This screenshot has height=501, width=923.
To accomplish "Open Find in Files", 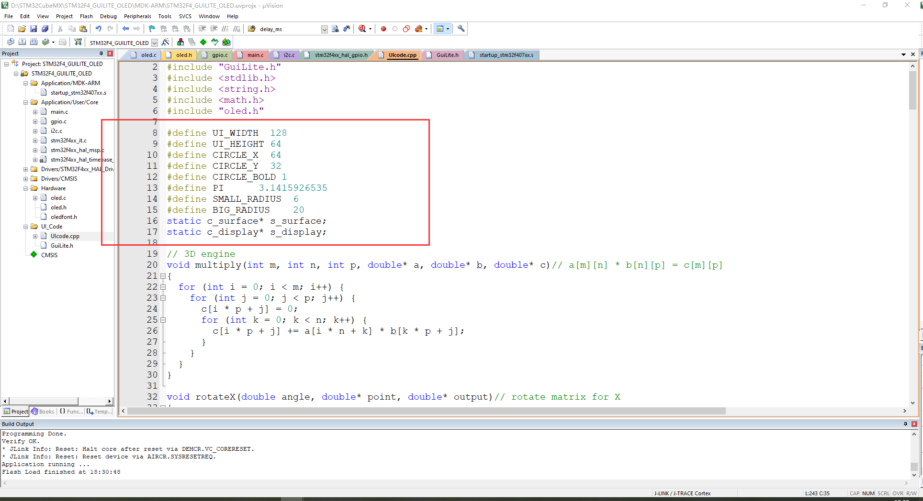I will click(x=335, y=29).
